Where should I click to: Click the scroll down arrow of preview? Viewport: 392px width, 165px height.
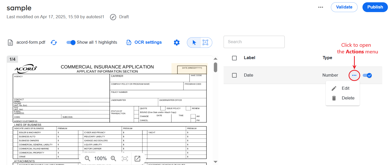point(216,162)
